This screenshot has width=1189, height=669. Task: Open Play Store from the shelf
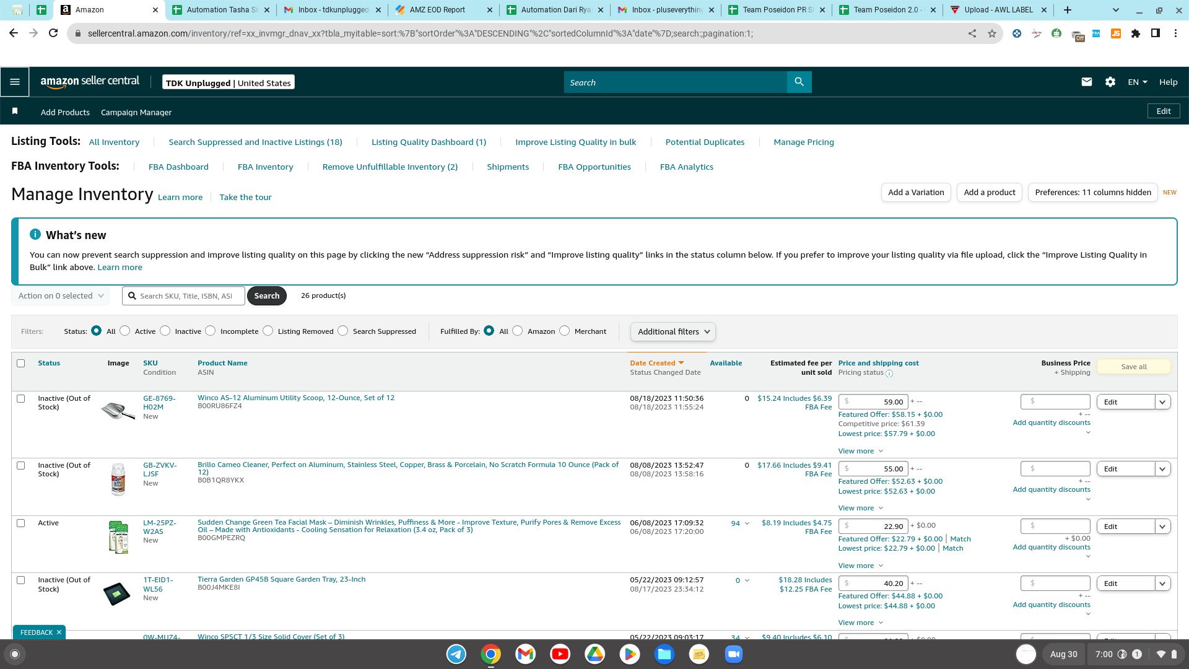tap(630, 654)
